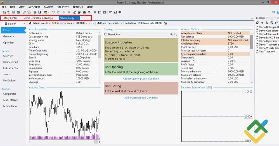Open Test Trade.xml in Explorer

pyautogui.click(x=267, y=51)
